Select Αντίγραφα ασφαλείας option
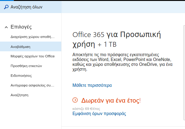 click(31, 85)
